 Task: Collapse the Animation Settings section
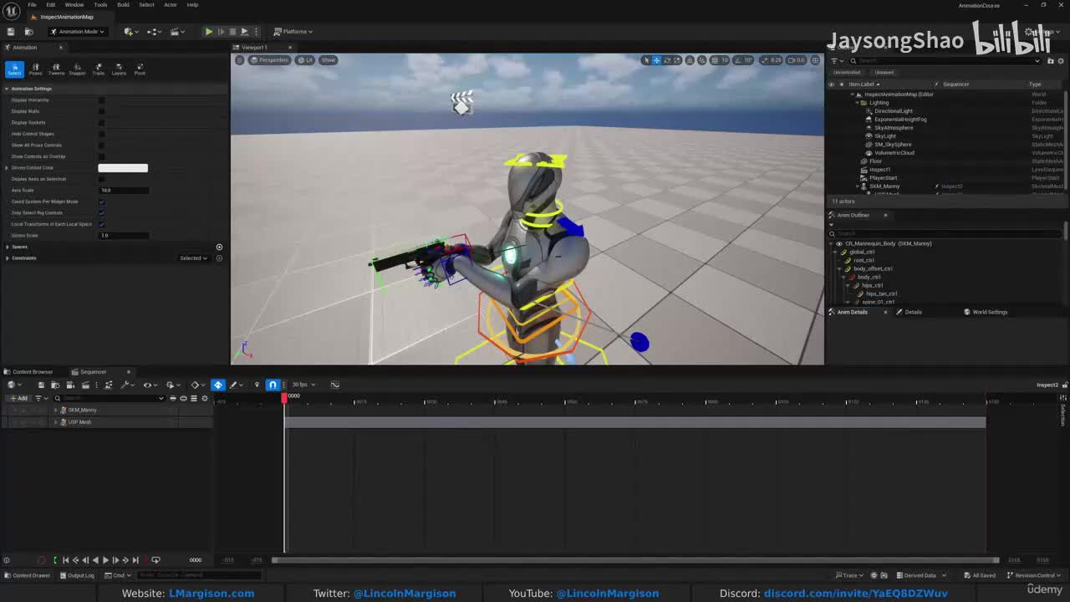[7, 89]
